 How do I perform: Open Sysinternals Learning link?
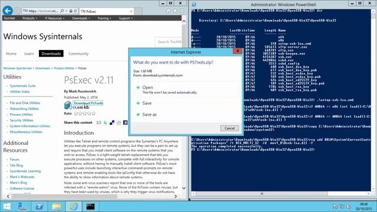(25, 171)
